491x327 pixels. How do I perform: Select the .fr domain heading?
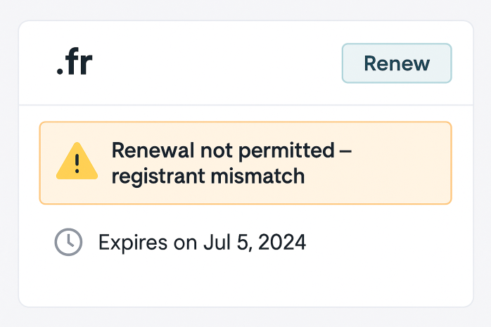(75, 62)
